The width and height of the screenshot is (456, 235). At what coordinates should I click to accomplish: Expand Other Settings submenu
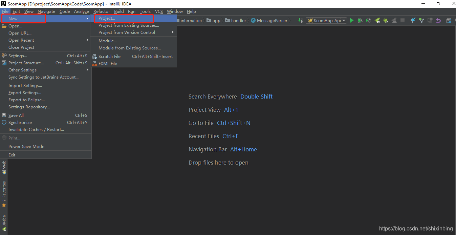[x=46, y=70]
